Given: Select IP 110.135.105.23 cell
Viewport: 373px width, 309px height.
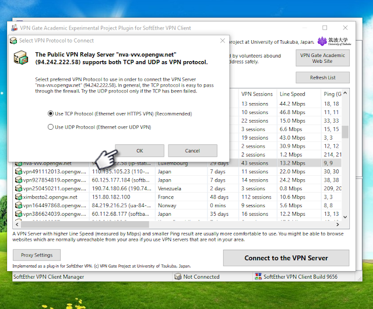Looking at the screenshot, I should point(121,172).
